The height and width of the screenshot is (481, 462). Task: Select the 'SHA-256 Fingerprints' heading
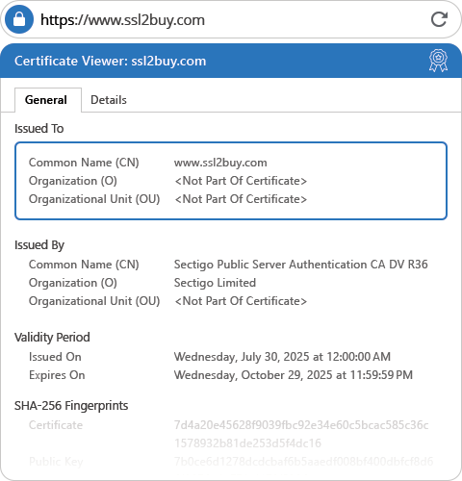click(x=71, y=406)
